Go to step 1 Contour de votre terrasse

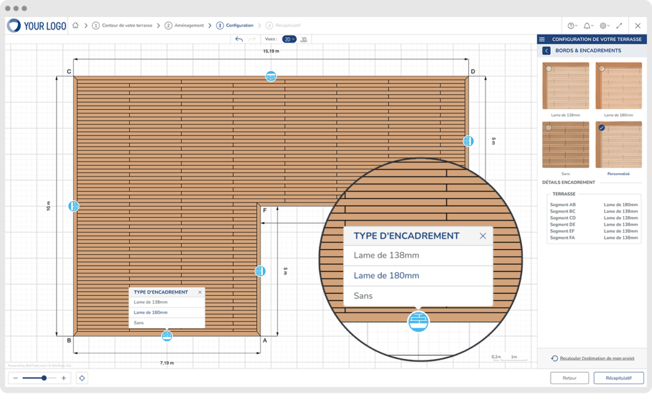pyautogui.click(x=122, y=26)
